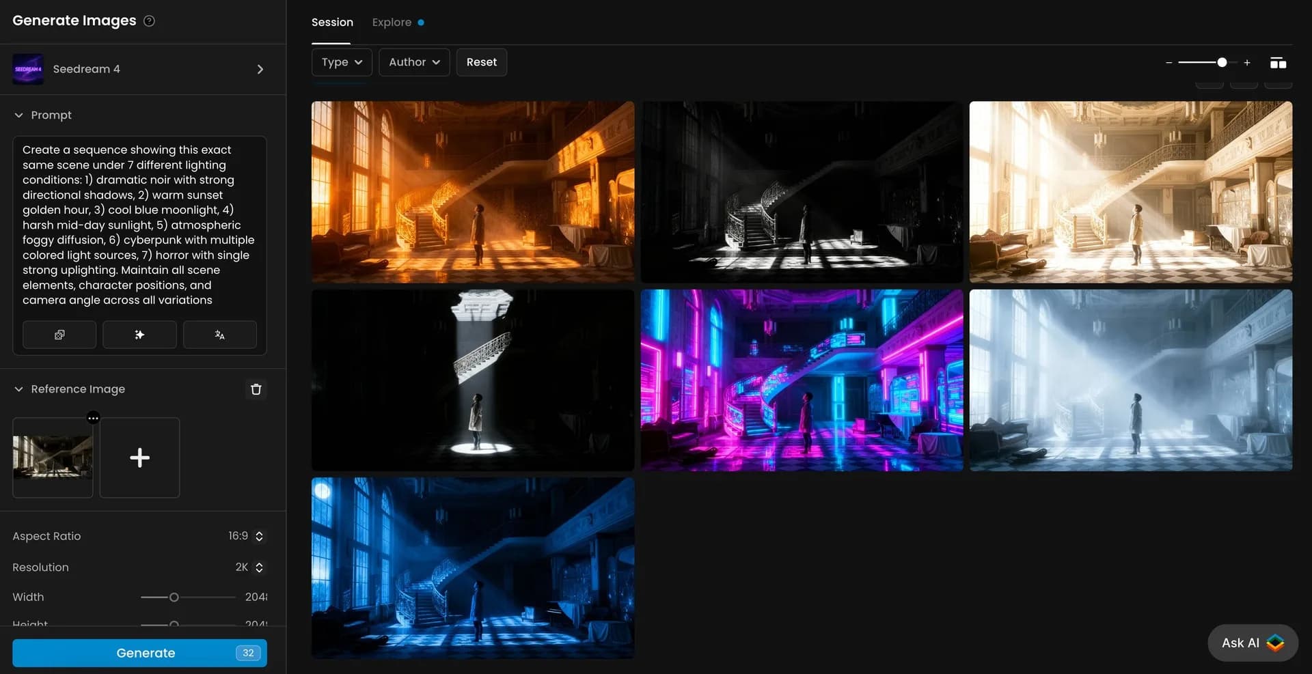Zoom in thumbnails with the plus icon

click(x=1248, y=62)
